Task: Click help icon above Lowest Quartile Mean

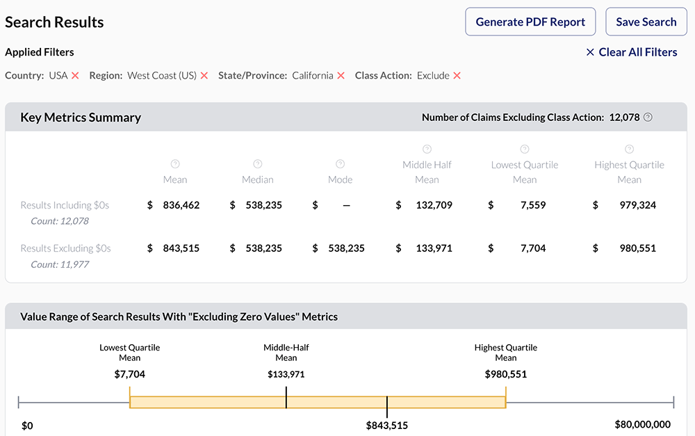Action: (525, 150)
